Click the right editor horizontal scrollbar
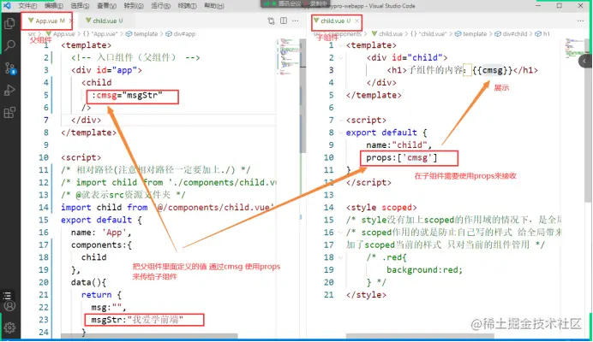The width and height of the screenshot is (593, 342). coord(420,335)
